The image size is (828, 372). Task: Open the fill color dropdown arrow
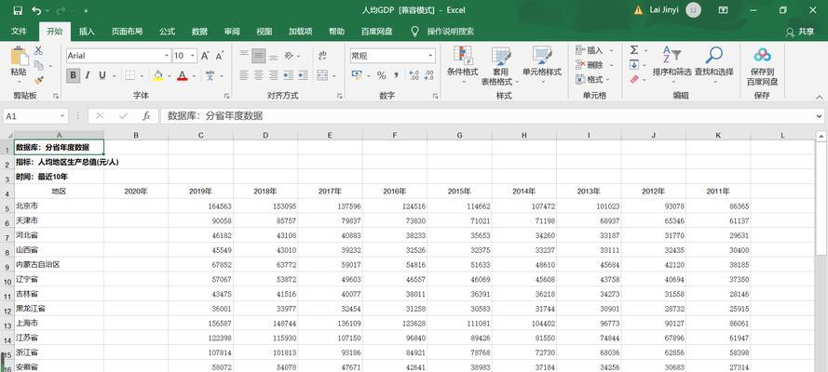point(169,76)
